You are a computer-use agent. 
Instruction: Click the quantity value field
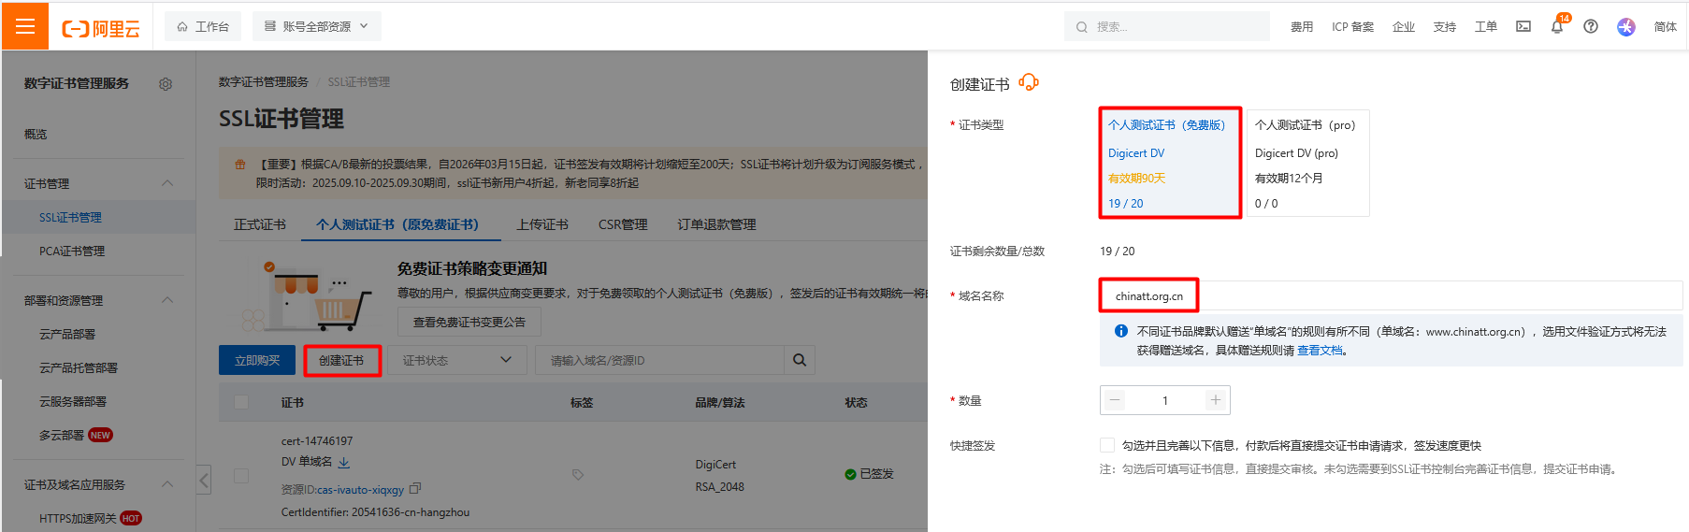(1165, 400)
